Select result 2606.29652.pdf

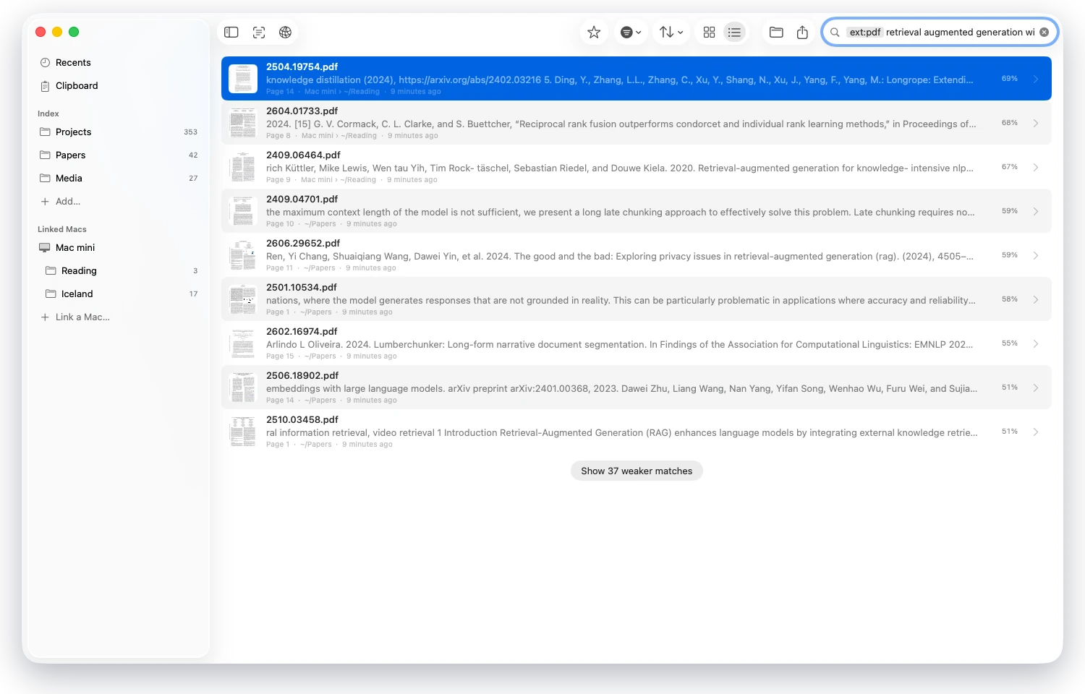[637, 255]
